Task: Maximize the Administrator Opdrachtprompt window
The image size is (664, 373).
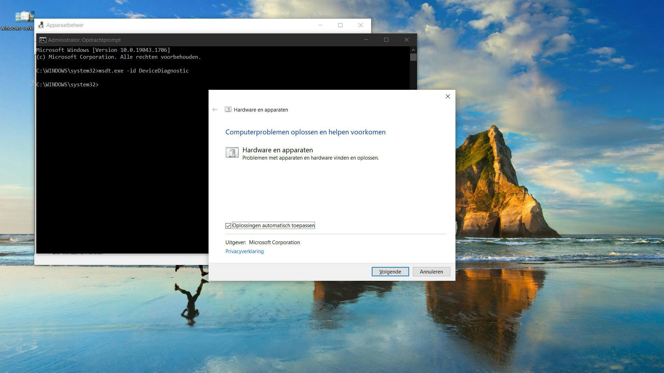Action: (386, 40)
